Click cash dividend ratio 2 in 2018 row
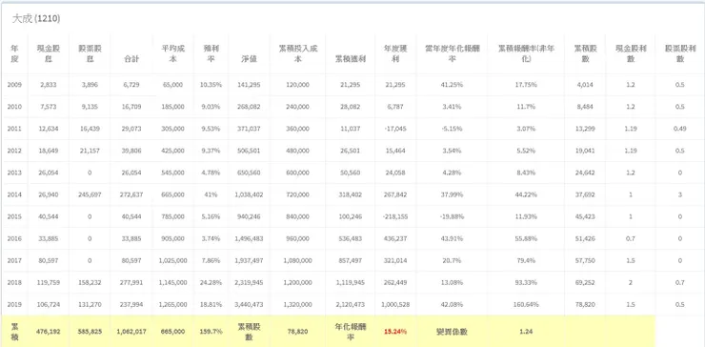 [x=631, y=282]
